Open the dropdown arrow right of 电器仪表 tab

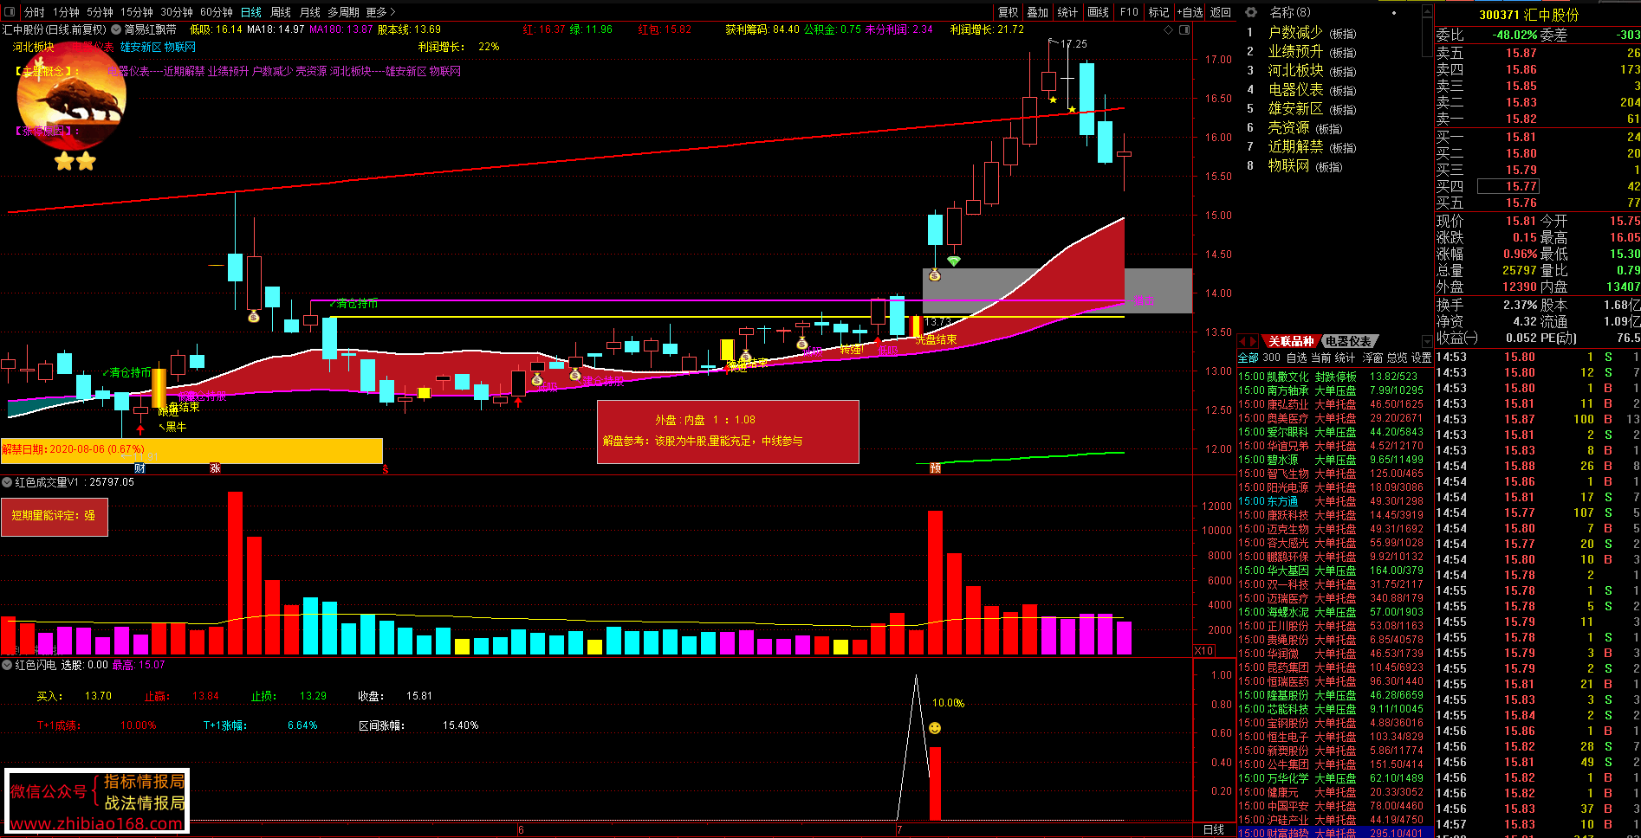(x=1427, y=341)
